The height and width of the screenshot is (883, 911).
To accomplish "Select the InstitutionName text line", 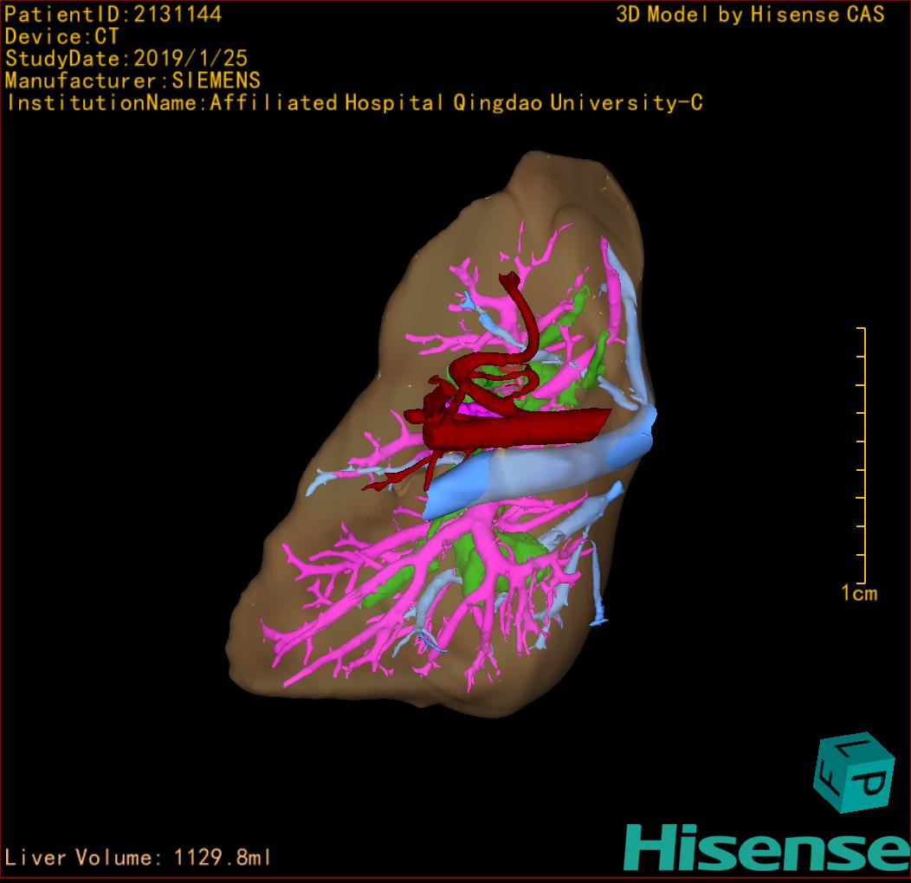I will tap(354, 103).
